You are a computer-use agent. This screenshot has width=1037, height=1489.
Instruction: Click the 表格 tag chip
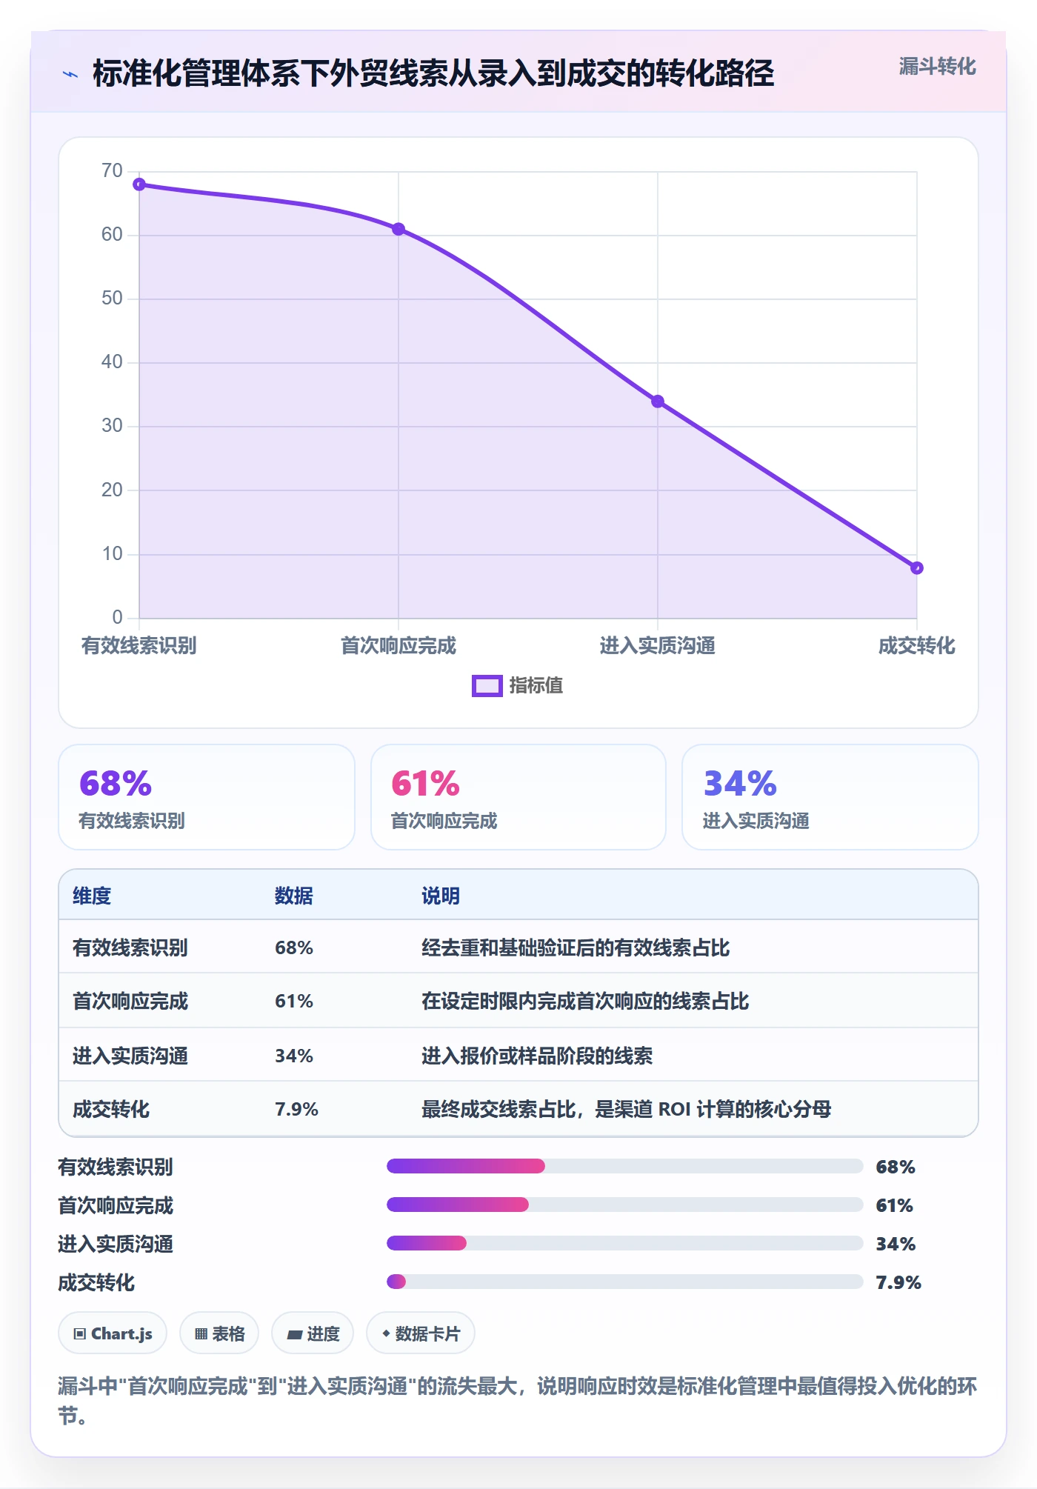tap(219, 1333)
